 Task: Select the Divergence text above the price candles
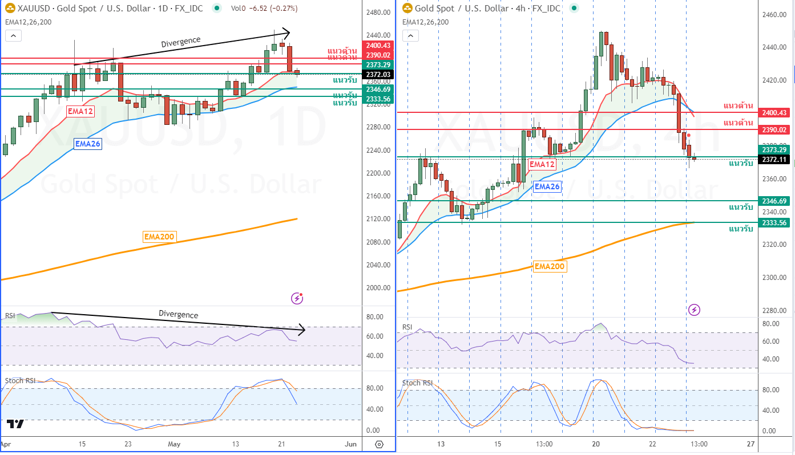pos(181,42)
